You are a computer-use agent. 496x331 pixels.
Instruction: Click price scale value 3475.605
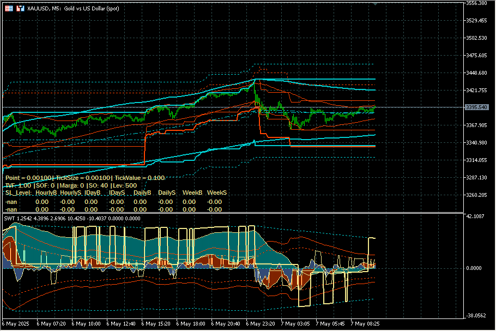[x=476, y=56]
